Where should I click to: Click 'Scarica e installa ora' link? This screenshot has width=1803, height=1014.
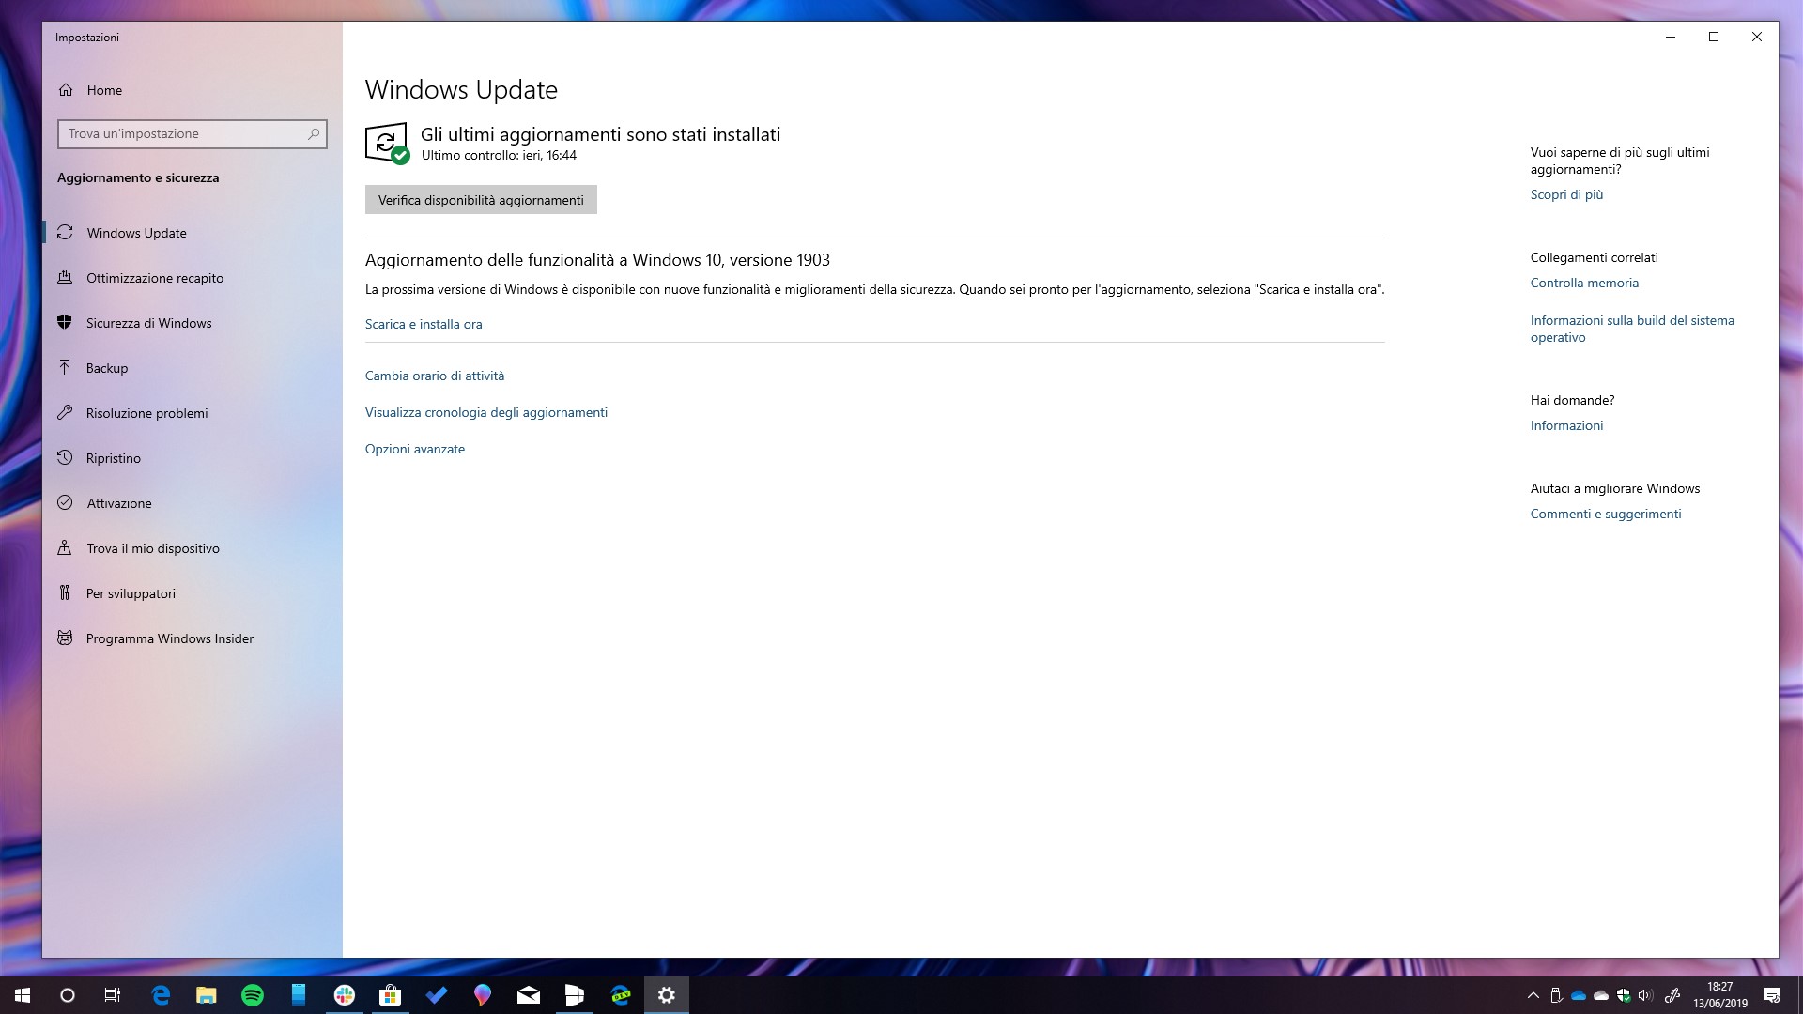coord(424,324)
